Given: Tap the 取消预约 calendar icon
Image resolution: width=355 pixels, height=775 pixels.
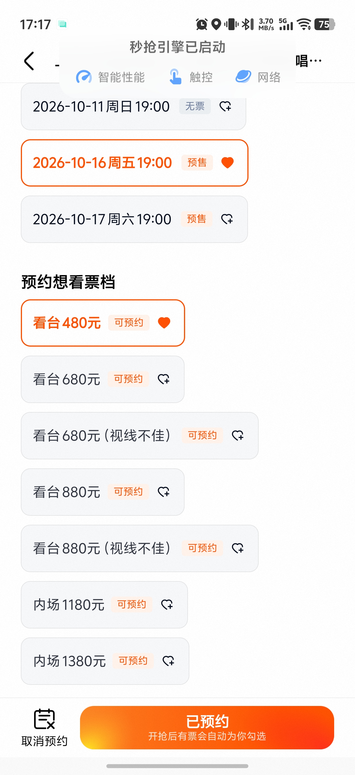Looking at the screenshot, I should tap(44, 719).
